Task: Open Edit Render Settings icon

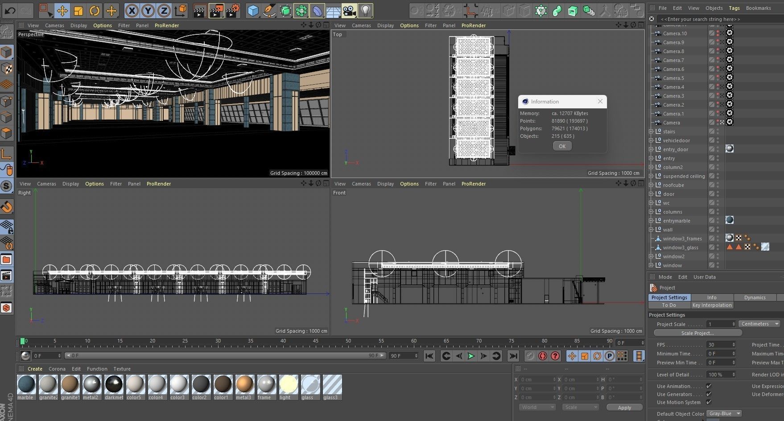Action: pos(232,10)
